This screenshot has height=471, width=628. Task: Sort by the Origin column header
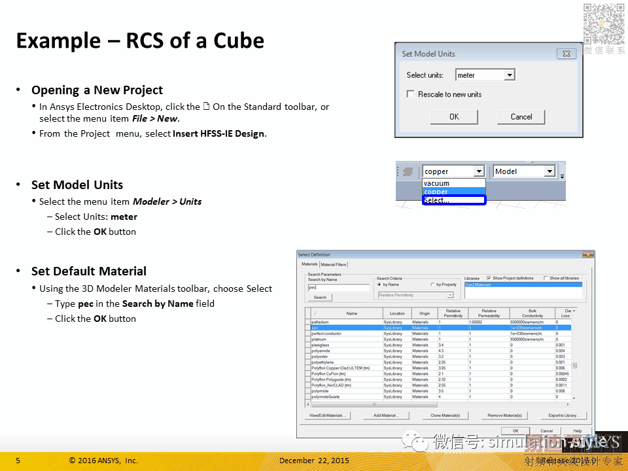coord(425,313)
